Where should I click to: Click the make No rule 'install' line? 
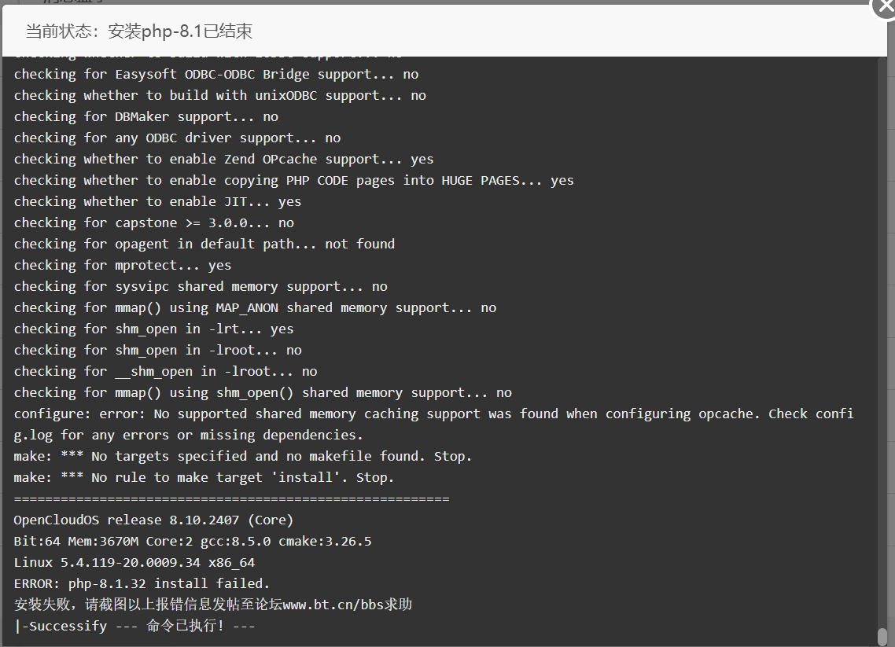[x=204, y=477]
